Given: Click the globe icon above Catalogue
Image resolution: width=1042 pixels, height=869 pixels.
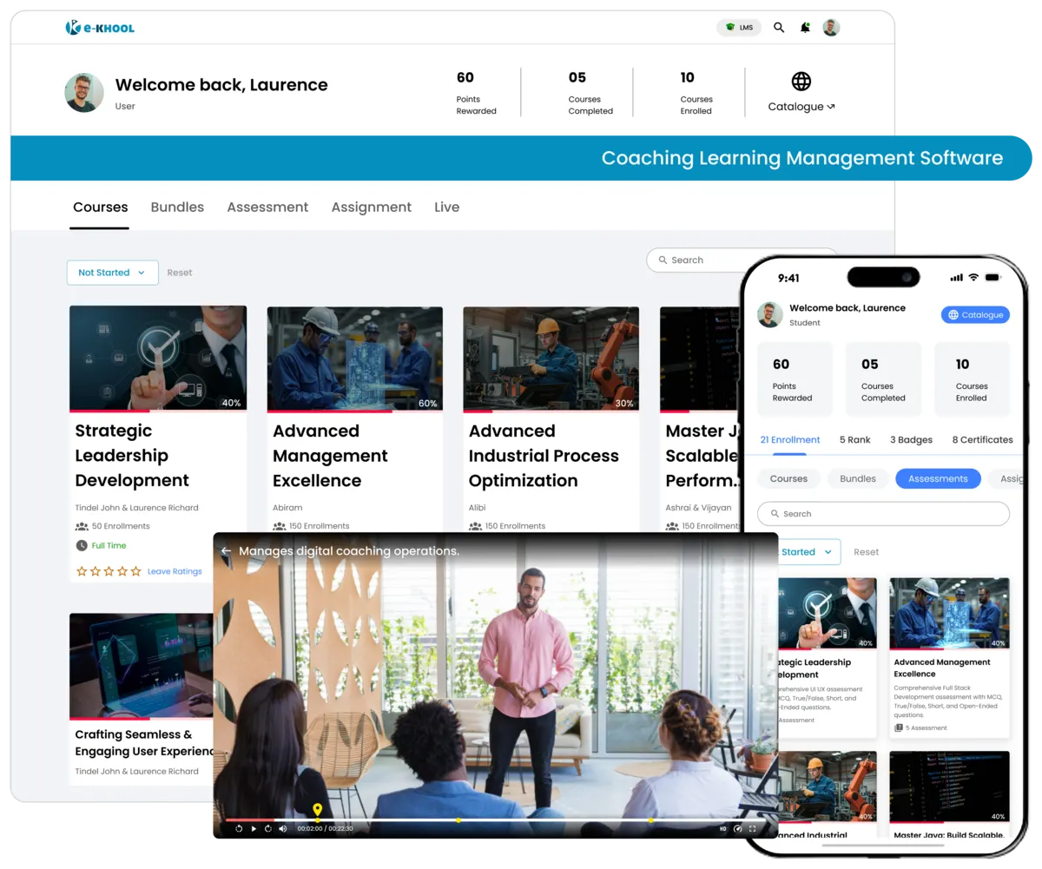Looking at the screenshot, I should (x=799, y=82).
